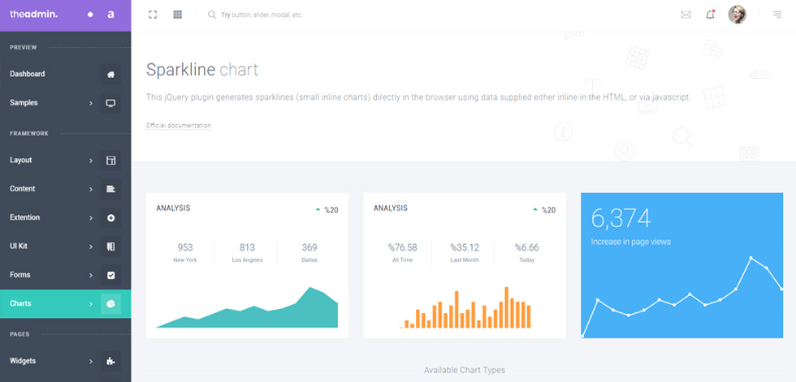
Task: Expand the Extention submenu chevron
Action: [x=91, y=218]
